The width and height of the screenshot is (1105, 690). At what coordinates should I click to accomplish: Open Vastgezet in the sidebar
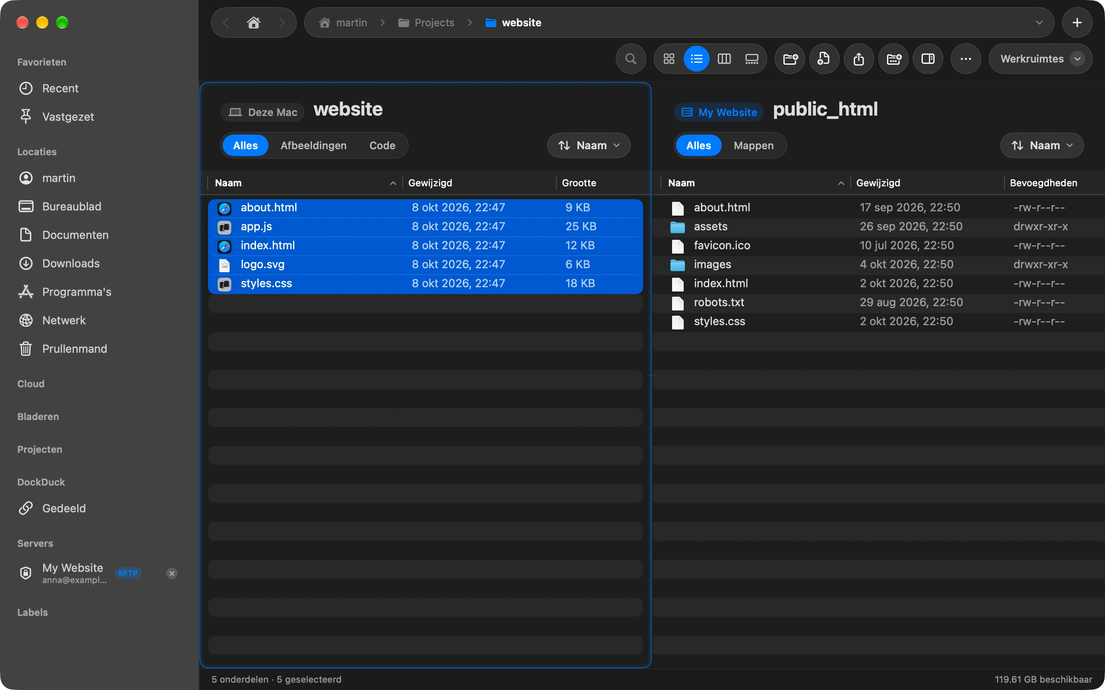click(x=100, y=117)
